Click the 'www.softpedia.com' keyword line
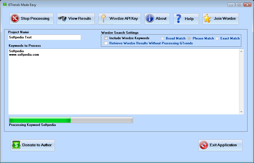The image size is (254, 163). point(24,55)
